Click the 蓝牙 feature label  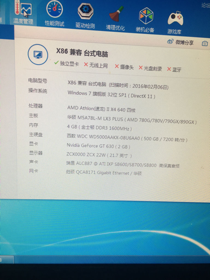pyautogui.click(x=177, y=70)
